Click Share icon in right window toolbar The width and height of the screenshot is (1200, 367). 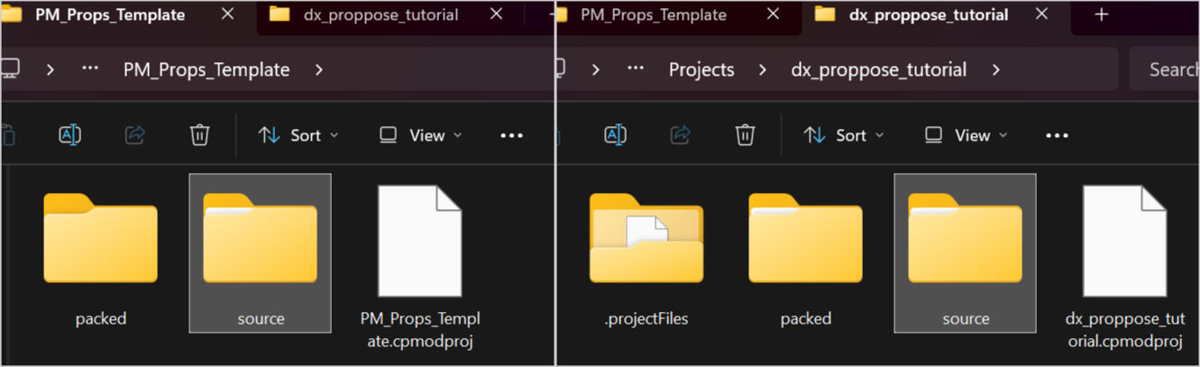tap(680, 135)
